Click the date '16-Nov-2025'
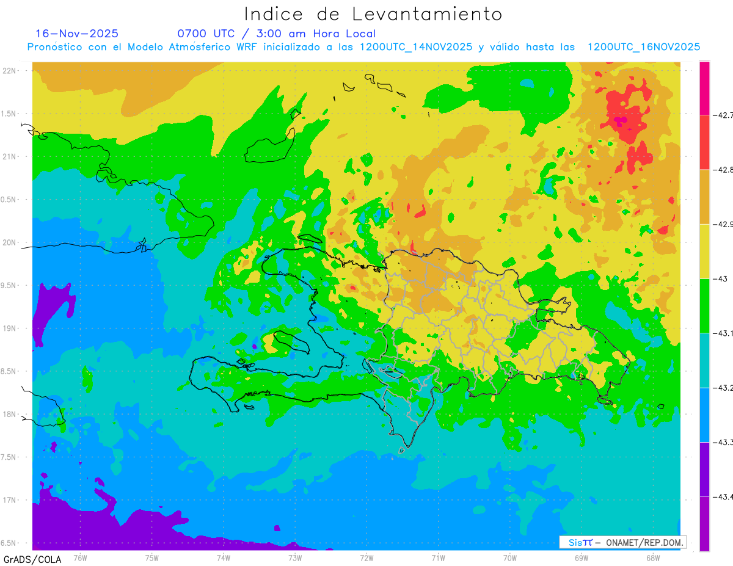This screenshot has height=566, width=733. [x=77, y=34]
